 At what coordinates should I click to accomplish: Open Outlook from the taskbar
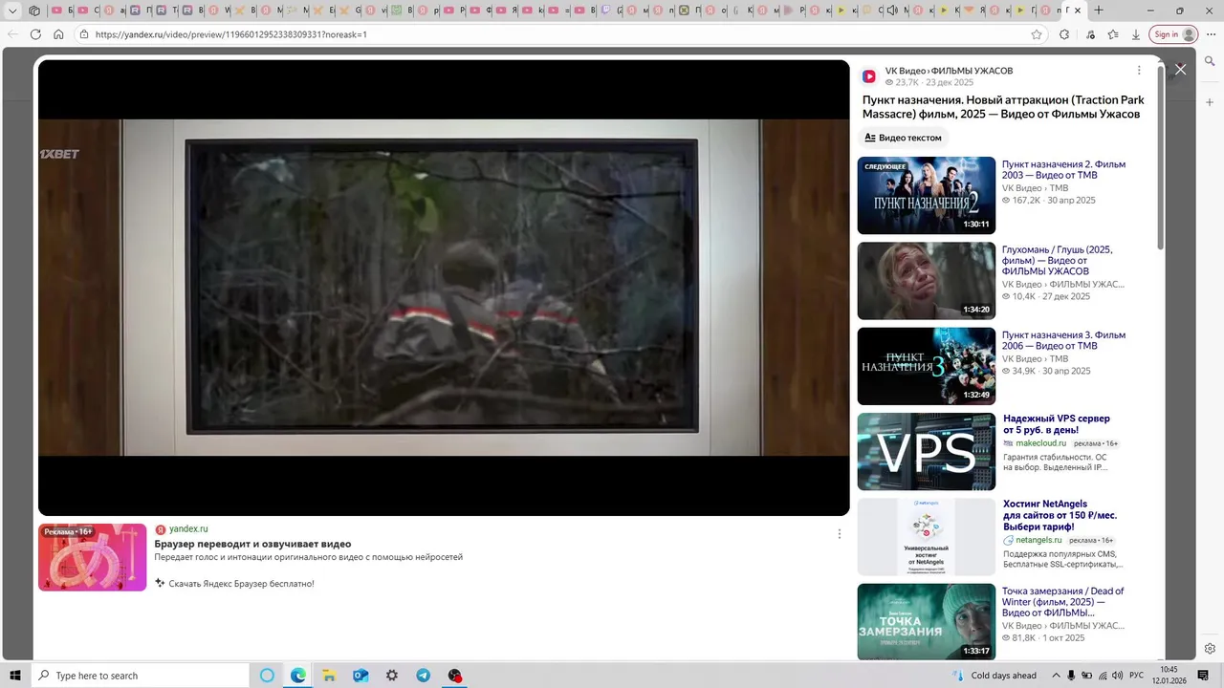361,676
